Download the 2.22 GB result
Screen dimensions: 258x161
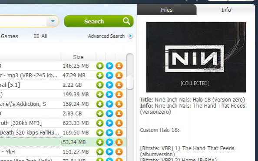pos(100,85)
